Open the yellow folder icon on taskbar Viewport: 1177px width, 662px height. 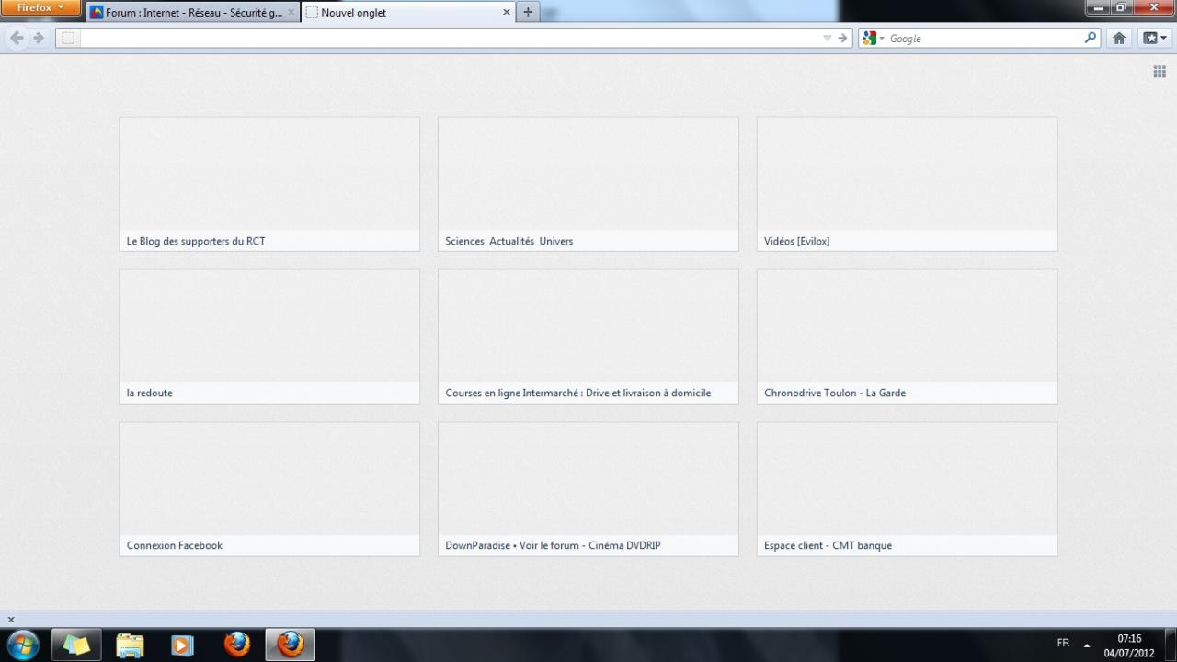[130, 645]
